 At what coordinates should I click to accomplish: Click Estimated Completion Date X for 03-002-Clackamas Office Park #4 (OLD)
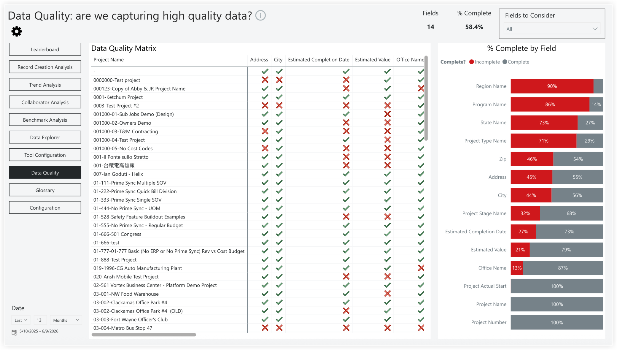(346, 311)
